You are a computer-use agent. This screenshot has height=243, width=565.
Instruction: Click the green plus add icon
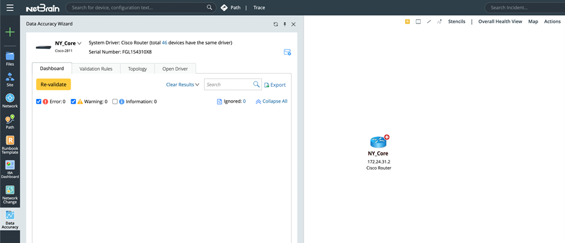[x=10, y=33]
